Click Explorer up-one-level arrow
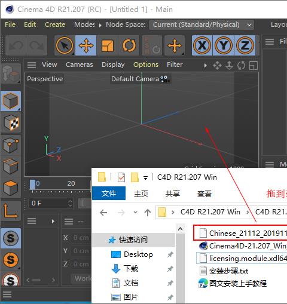The image size is (287, 304). 148,213
